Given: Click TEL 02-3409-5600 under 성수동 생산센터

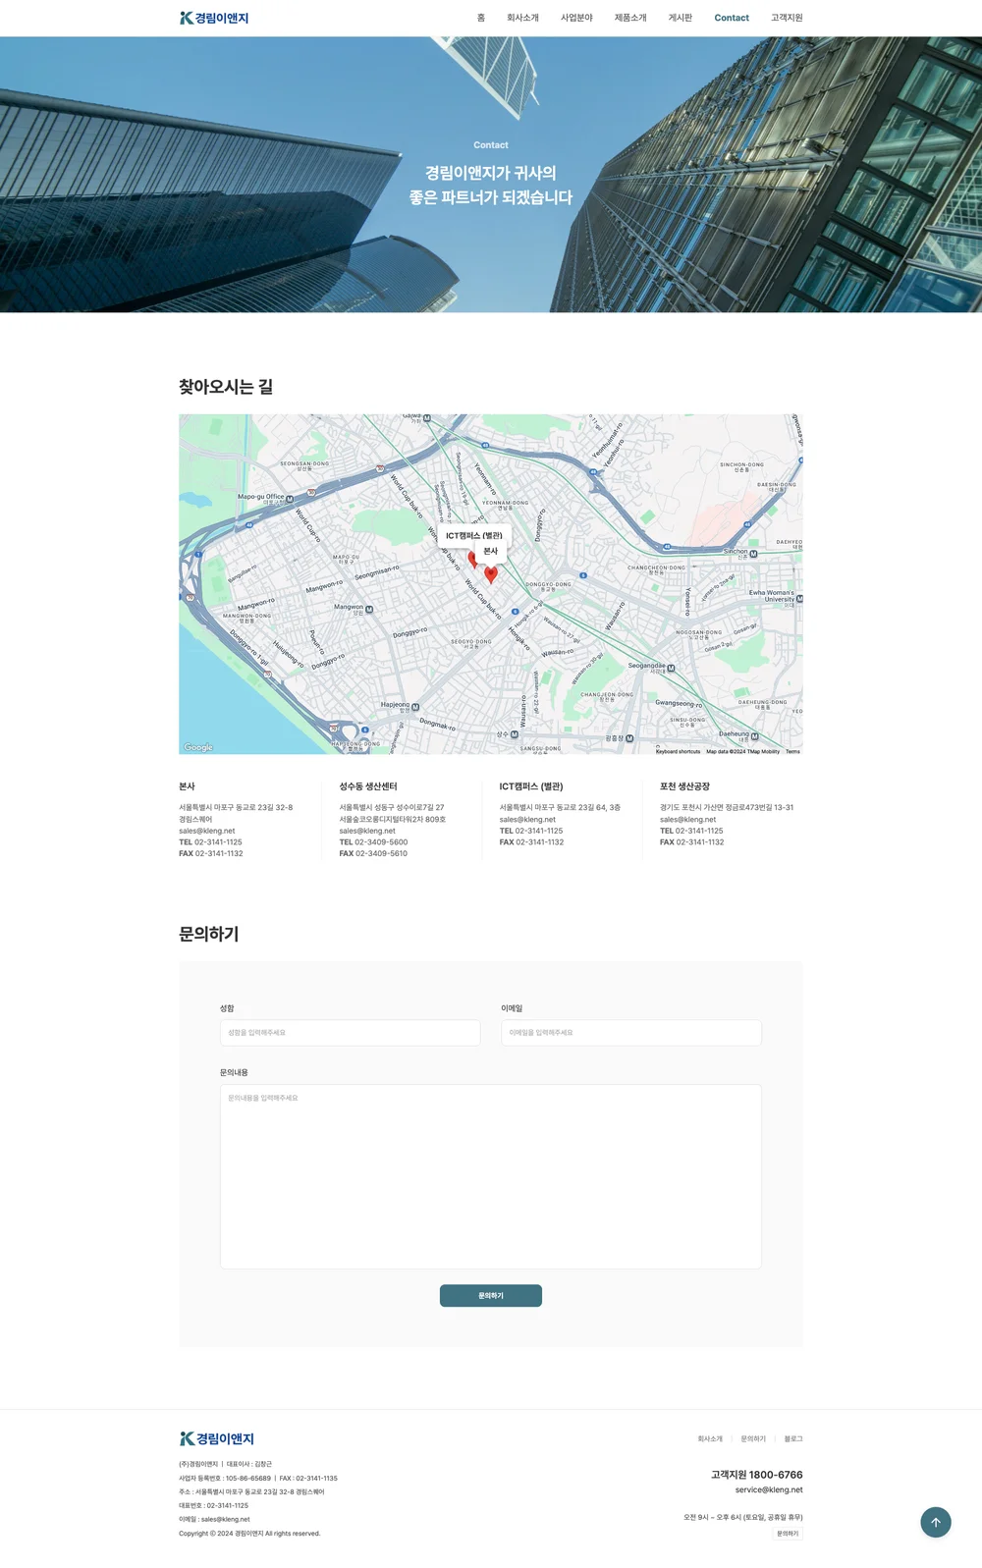Looking at the screenshot, I should (373, 842).
